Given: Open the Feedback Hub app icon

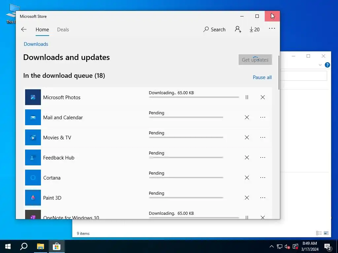Looking at the screenshot, I should (33, 157).
